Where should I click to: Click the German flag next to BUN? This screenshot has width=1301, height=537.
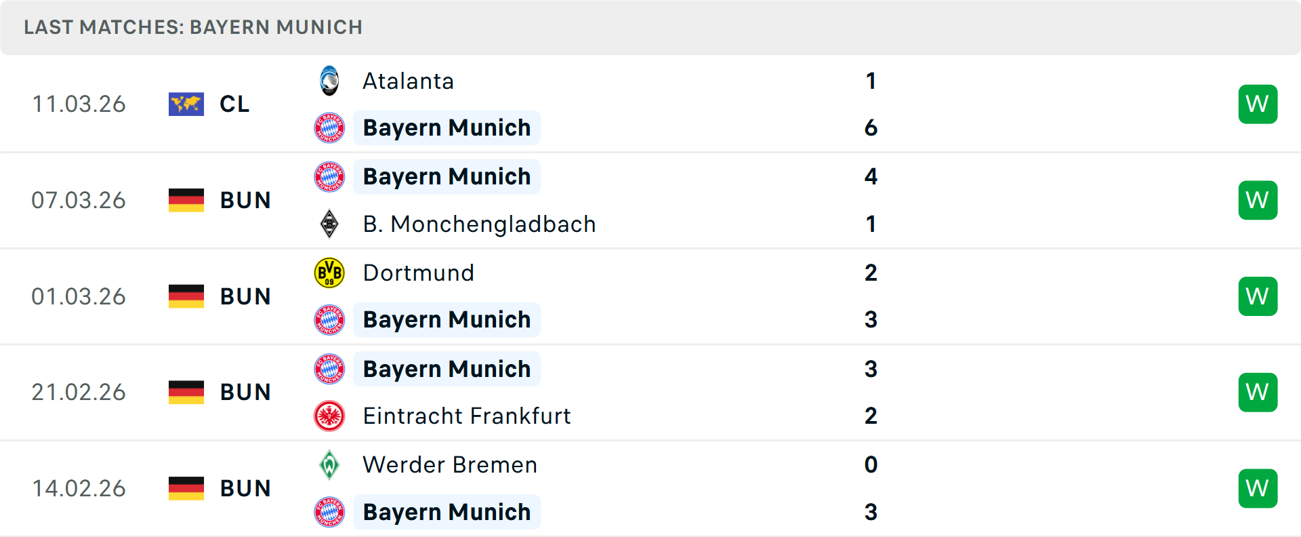pyautogui.click(x=186, y=200)
